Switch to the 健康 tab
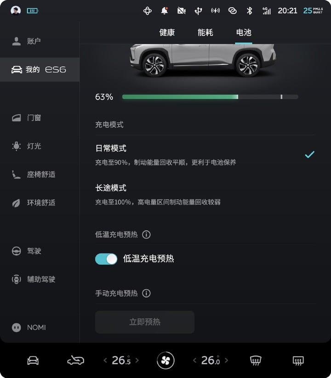 [x=167, y=32]
